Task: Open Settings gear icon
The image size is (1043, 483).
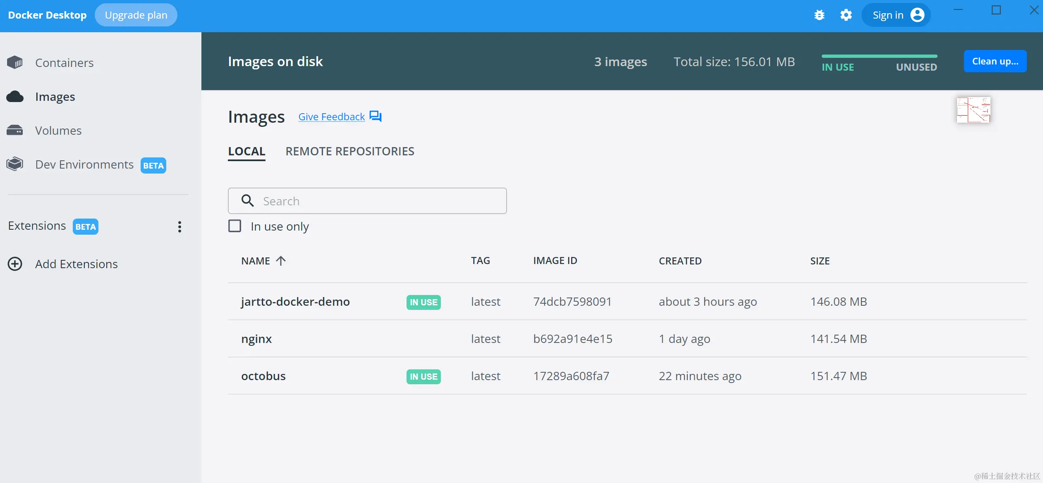Action: coord(846,15)
